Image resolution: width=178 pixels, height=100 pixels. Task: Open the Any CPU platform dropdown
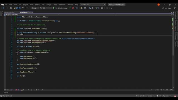[x=46, y=8]
